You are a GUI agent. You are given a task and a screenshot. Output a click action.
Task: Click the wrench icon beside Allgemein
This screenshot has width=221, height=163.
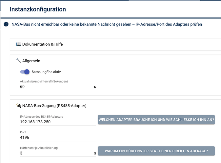(19, 61)
